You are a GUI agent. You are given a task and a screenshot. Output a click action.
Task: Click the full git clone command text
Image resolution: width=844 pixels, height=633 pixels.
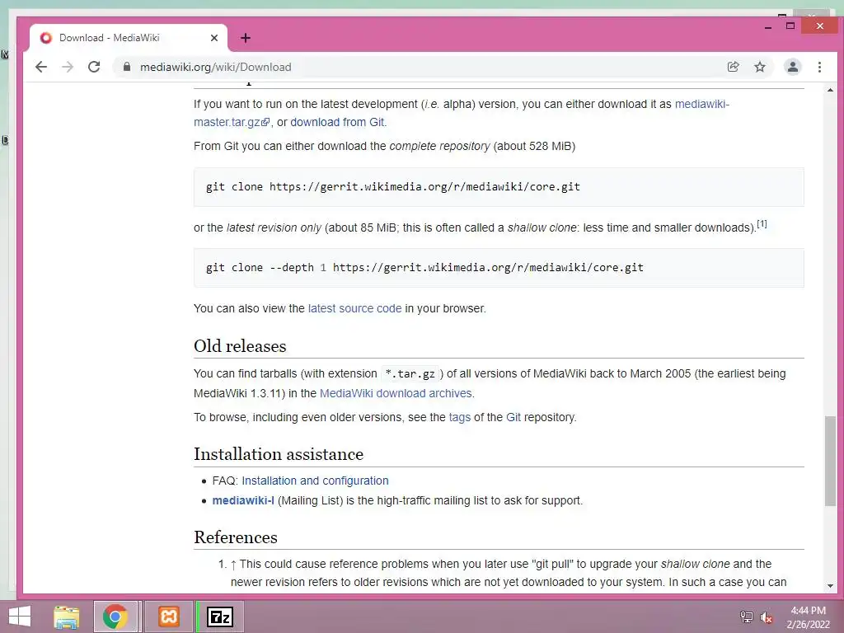pyautogui.click(x=393, y=187)
